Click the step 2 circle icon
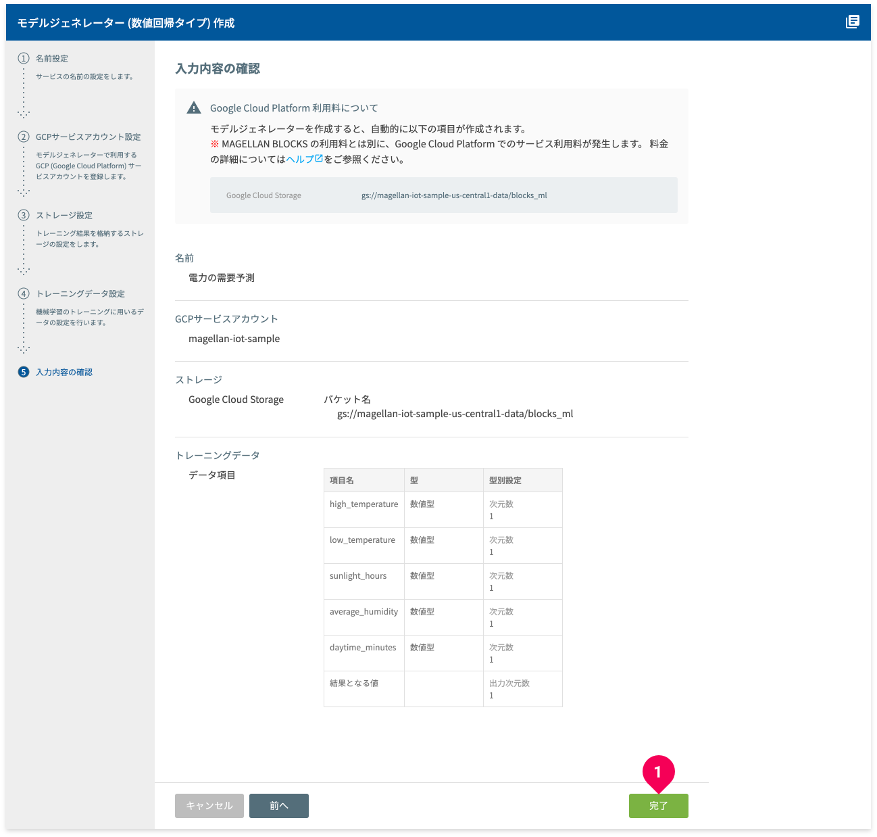This screenshot has width=877, height=837. coord(24,137)
